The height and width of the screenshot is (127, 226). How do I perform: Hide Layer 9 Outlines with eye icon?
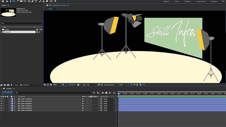[2, 110]
